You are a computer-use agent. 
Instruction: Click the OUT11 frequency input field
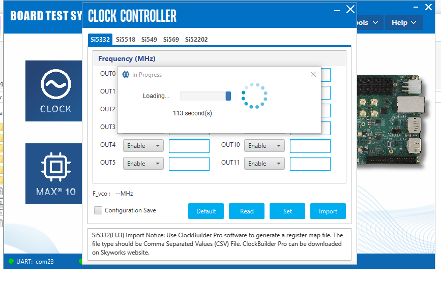[310, 164]
